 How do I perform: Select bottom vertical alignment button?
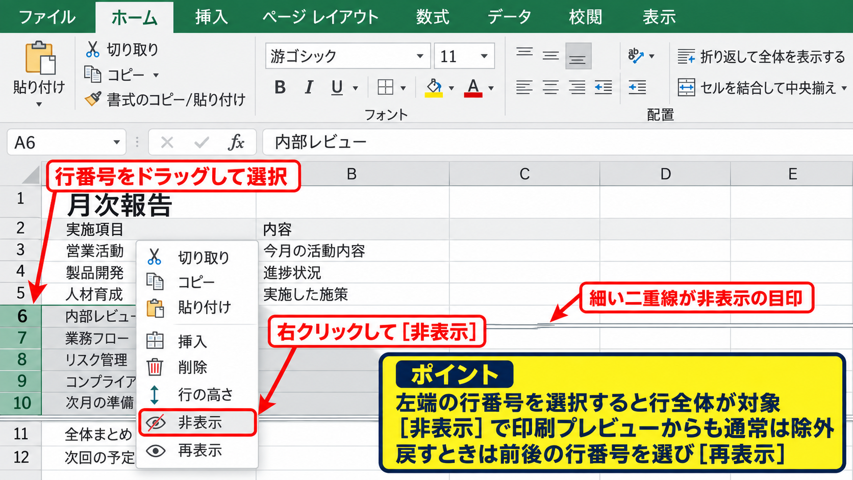pyautogui.click(x=578, y=56)
